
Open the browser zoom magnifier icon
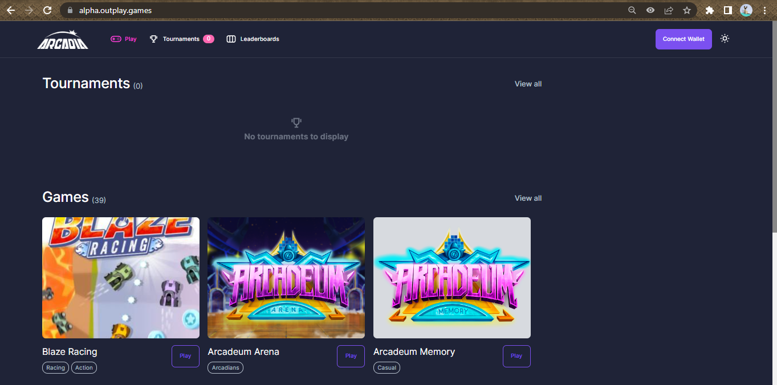tap(632, 10)
